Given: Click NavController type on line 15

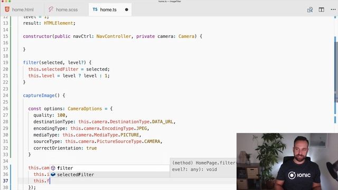Looking at the screenshot, I should 114,36.
